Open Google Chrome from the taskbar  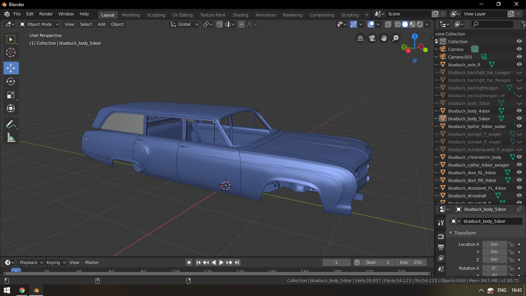point(22,290)
